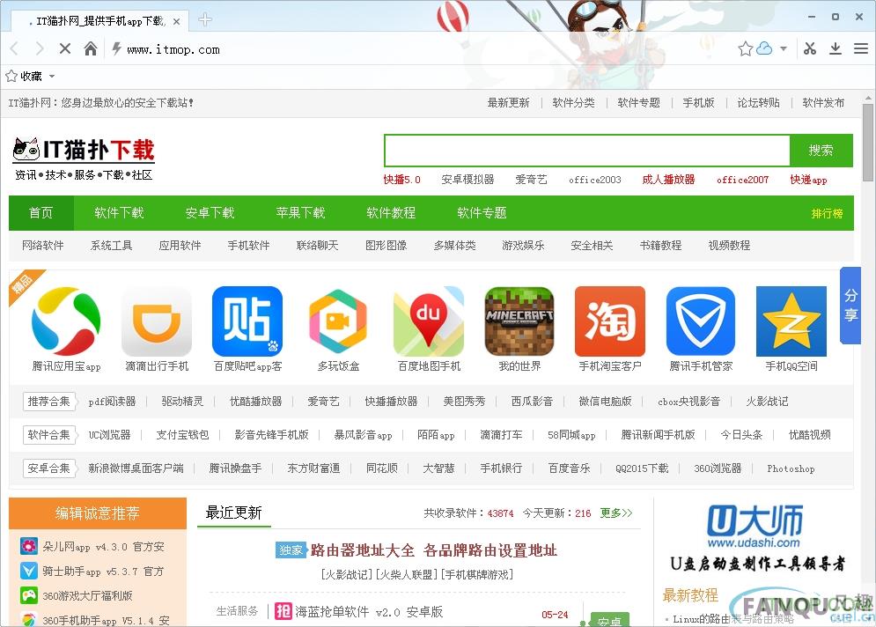This screenshot has width=876, height=627.
Task: Open 百度贴吧app客 icon
Action: (247, 321)
